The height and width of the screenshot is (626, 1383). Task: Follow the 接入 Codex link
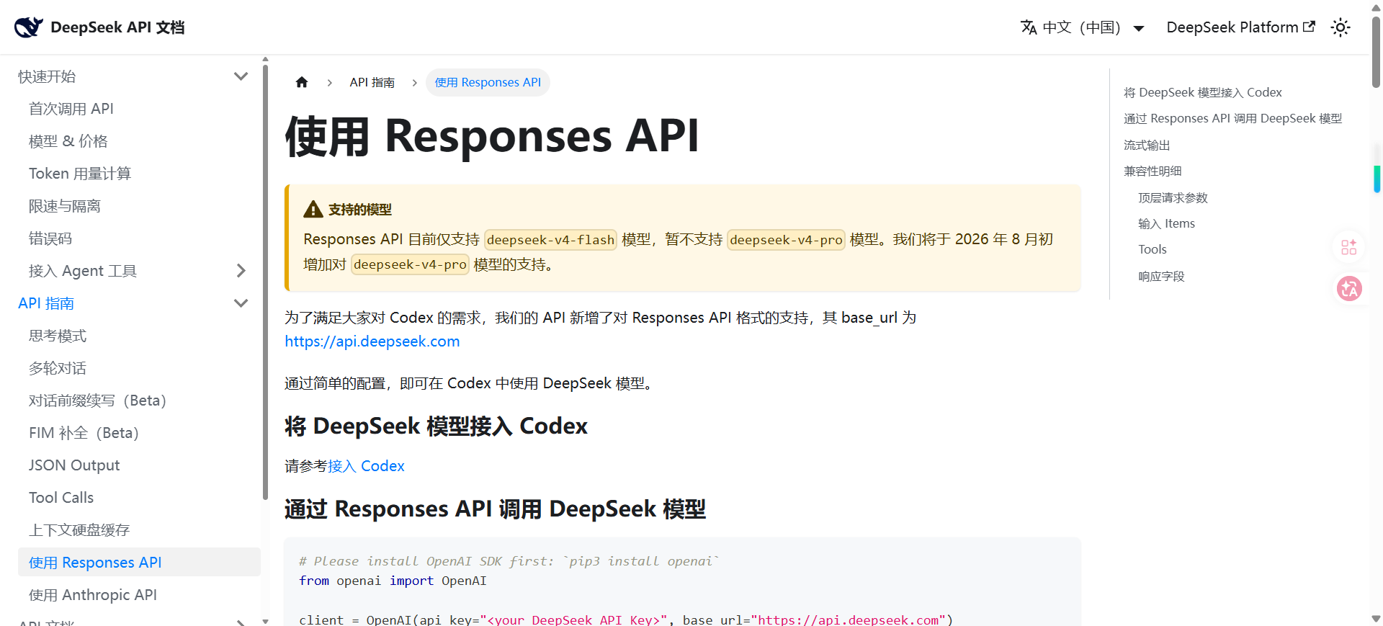click(366, 466)
